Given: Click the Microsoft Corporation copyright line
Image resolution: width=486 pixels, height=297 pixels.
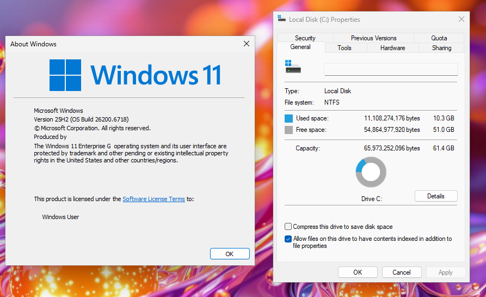Looking at the screenshot, I should point(92,128).
